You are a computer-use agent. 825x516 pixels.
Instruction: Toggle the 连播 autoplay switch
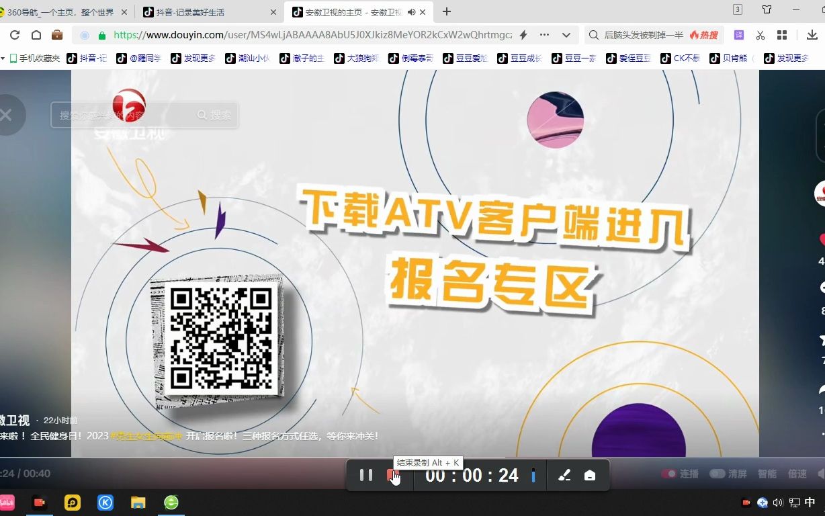(x=668, y=474)
